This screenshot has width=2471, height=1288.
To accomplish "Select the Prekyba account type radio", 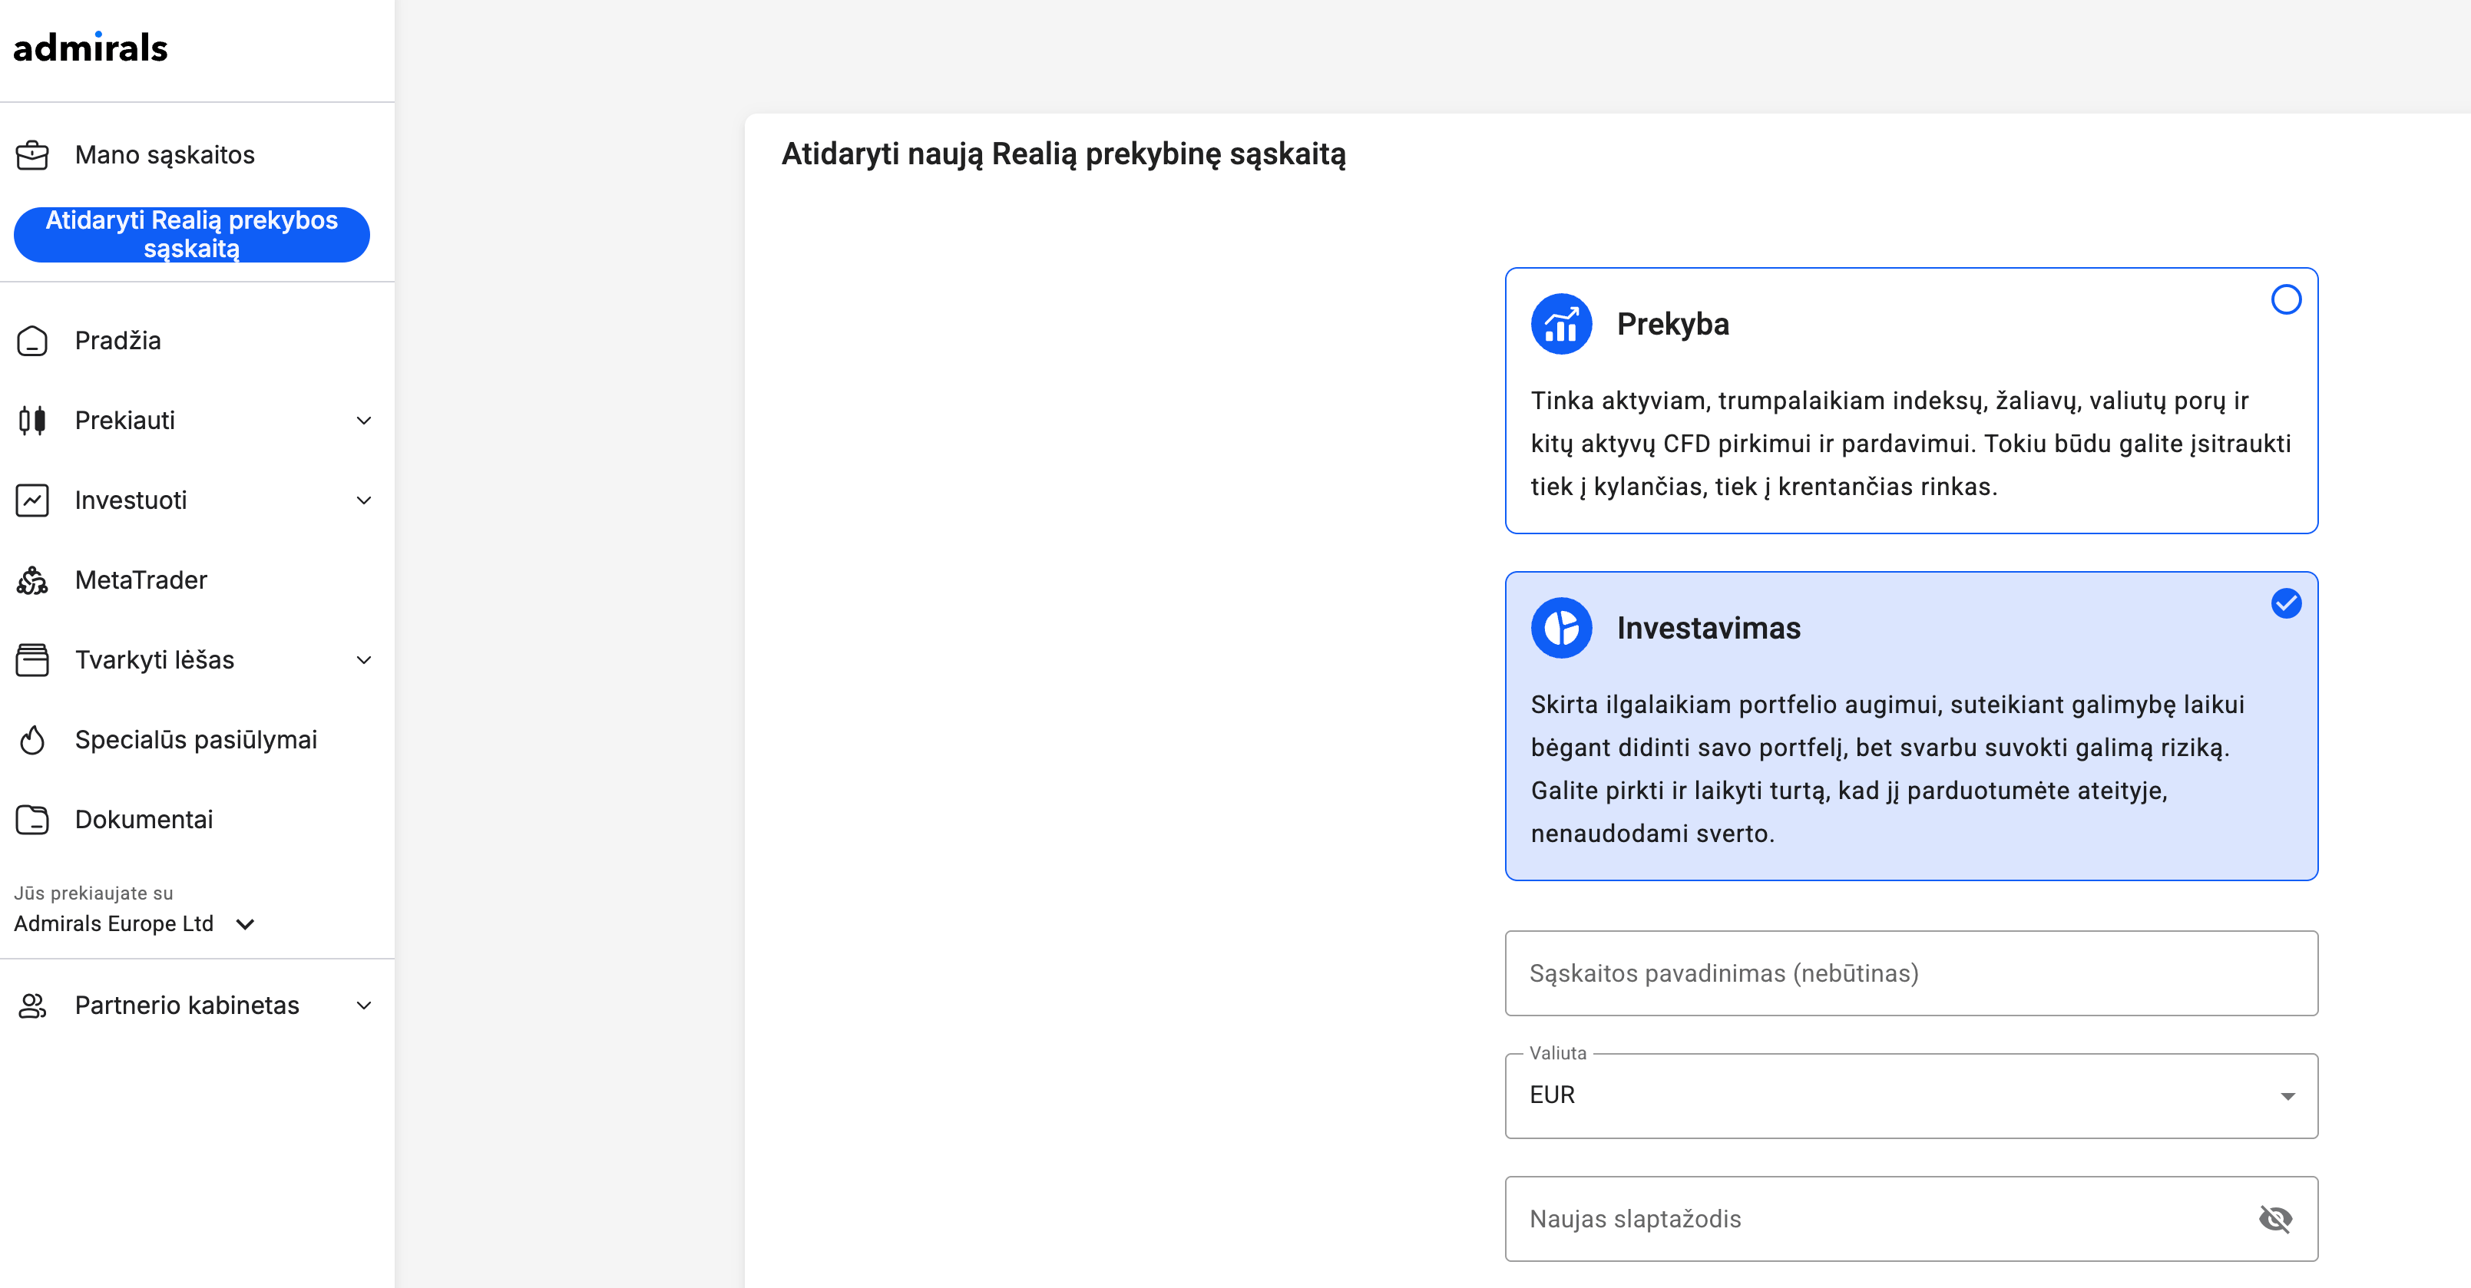I will (x=2286, y=299).
